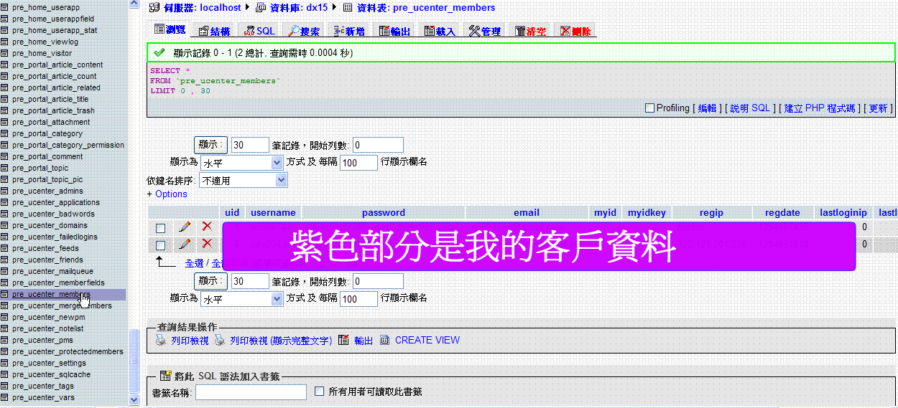898x408 pixels.
Task: Click the pencil edit icon in second row
Action: tap(184, 245)
